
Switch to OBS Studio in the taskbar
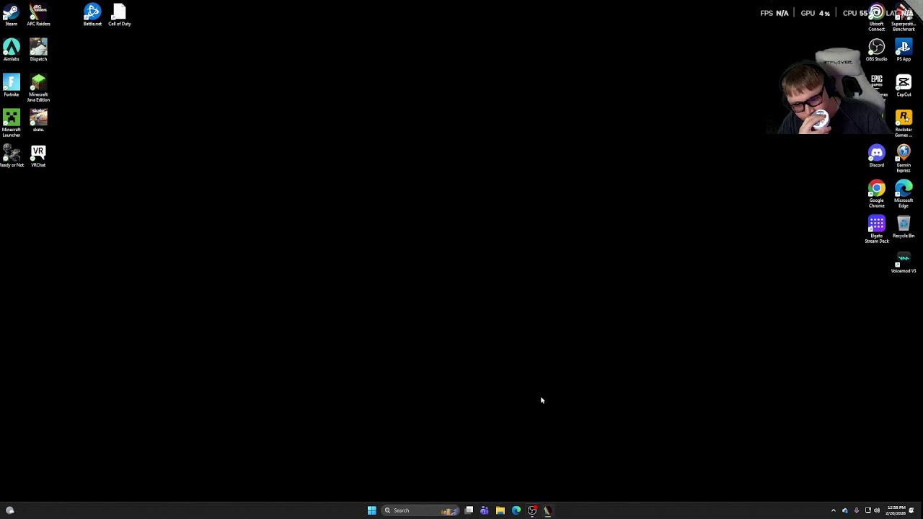[532, 510]
